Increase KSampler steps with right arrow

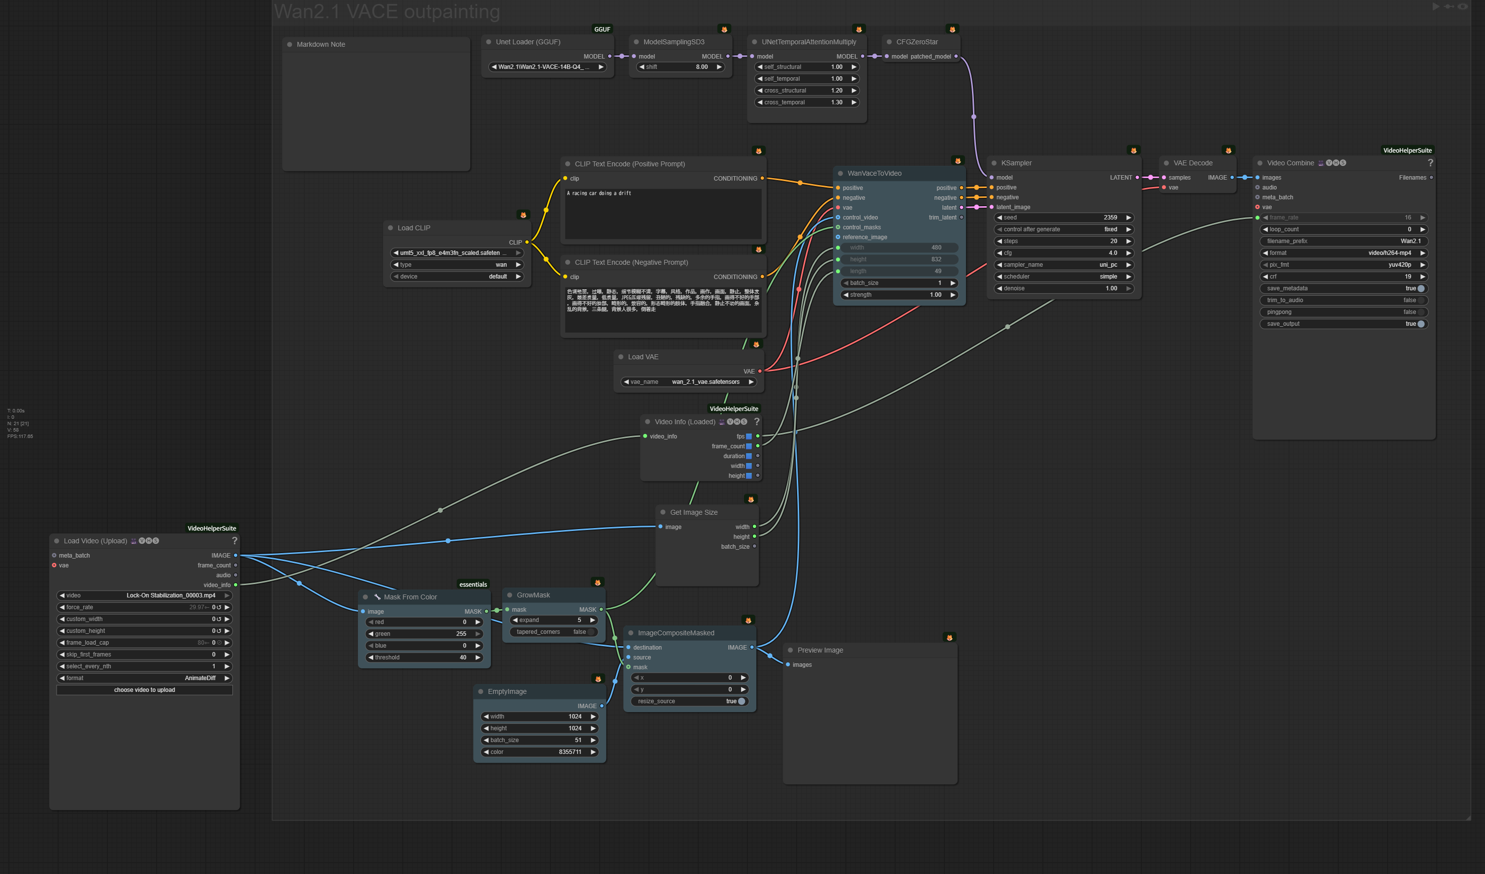pos(1129,242)
